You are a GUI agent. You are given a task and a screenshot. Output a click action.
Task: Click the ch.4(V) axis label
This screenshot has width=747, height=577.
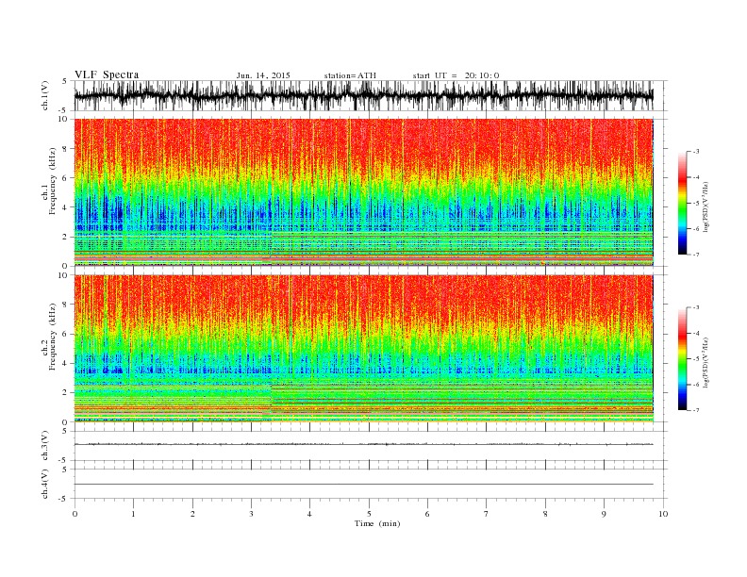(x=45, y=484)
